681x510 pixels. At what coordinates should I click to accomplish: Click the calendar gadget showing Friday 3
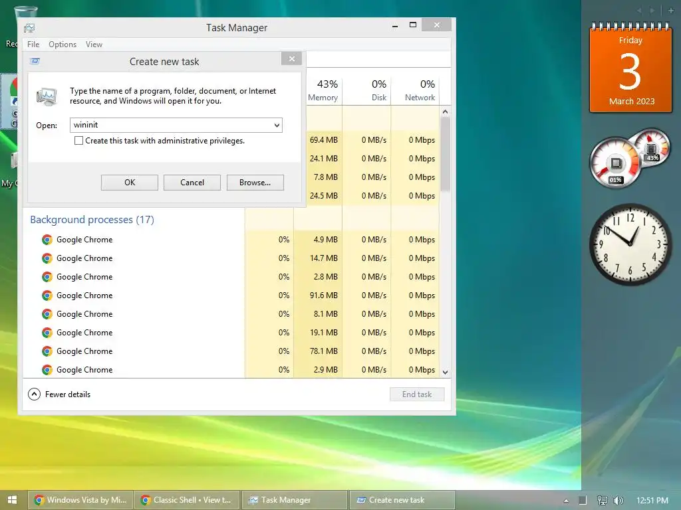630,68
